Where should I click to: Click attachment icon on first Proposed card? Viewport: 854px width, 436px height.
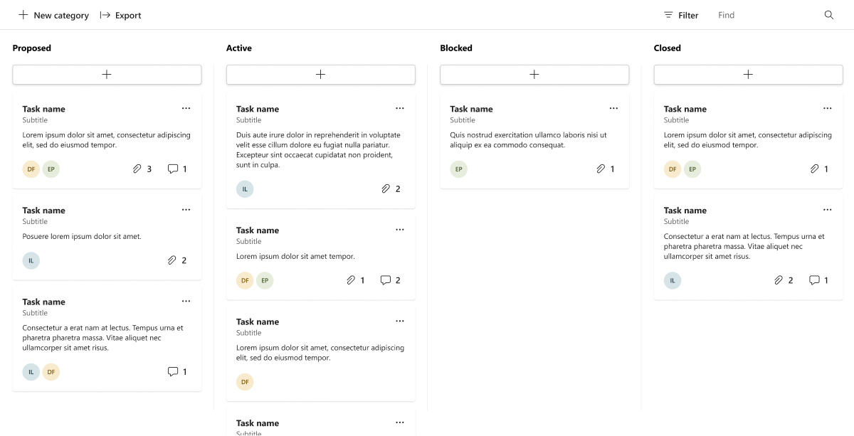[137, 169]
